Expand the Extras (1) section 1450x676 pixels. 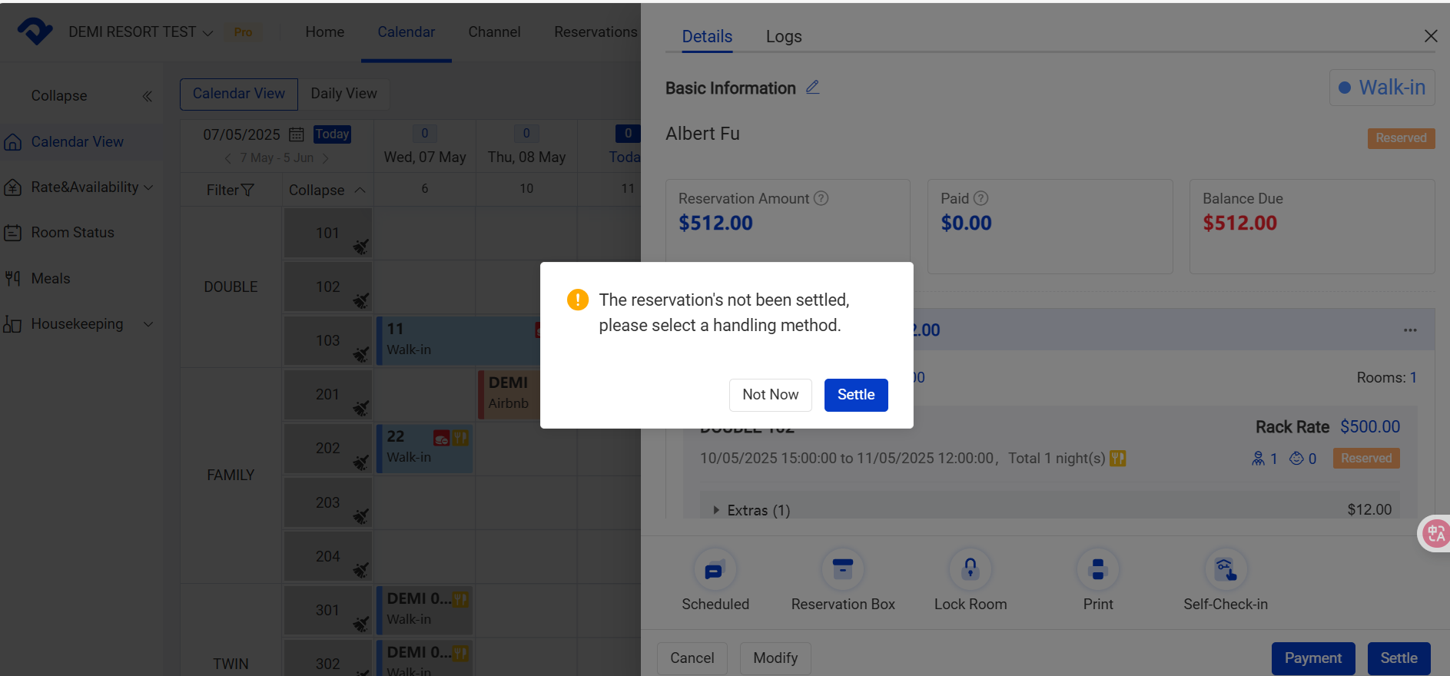point(716,510)
